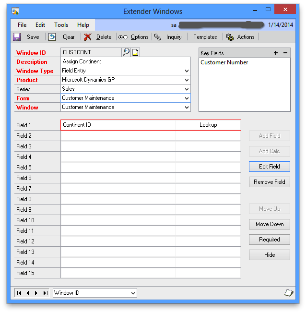
Task: Click the Clear undo arrow icon
Action: click(52, 37)
